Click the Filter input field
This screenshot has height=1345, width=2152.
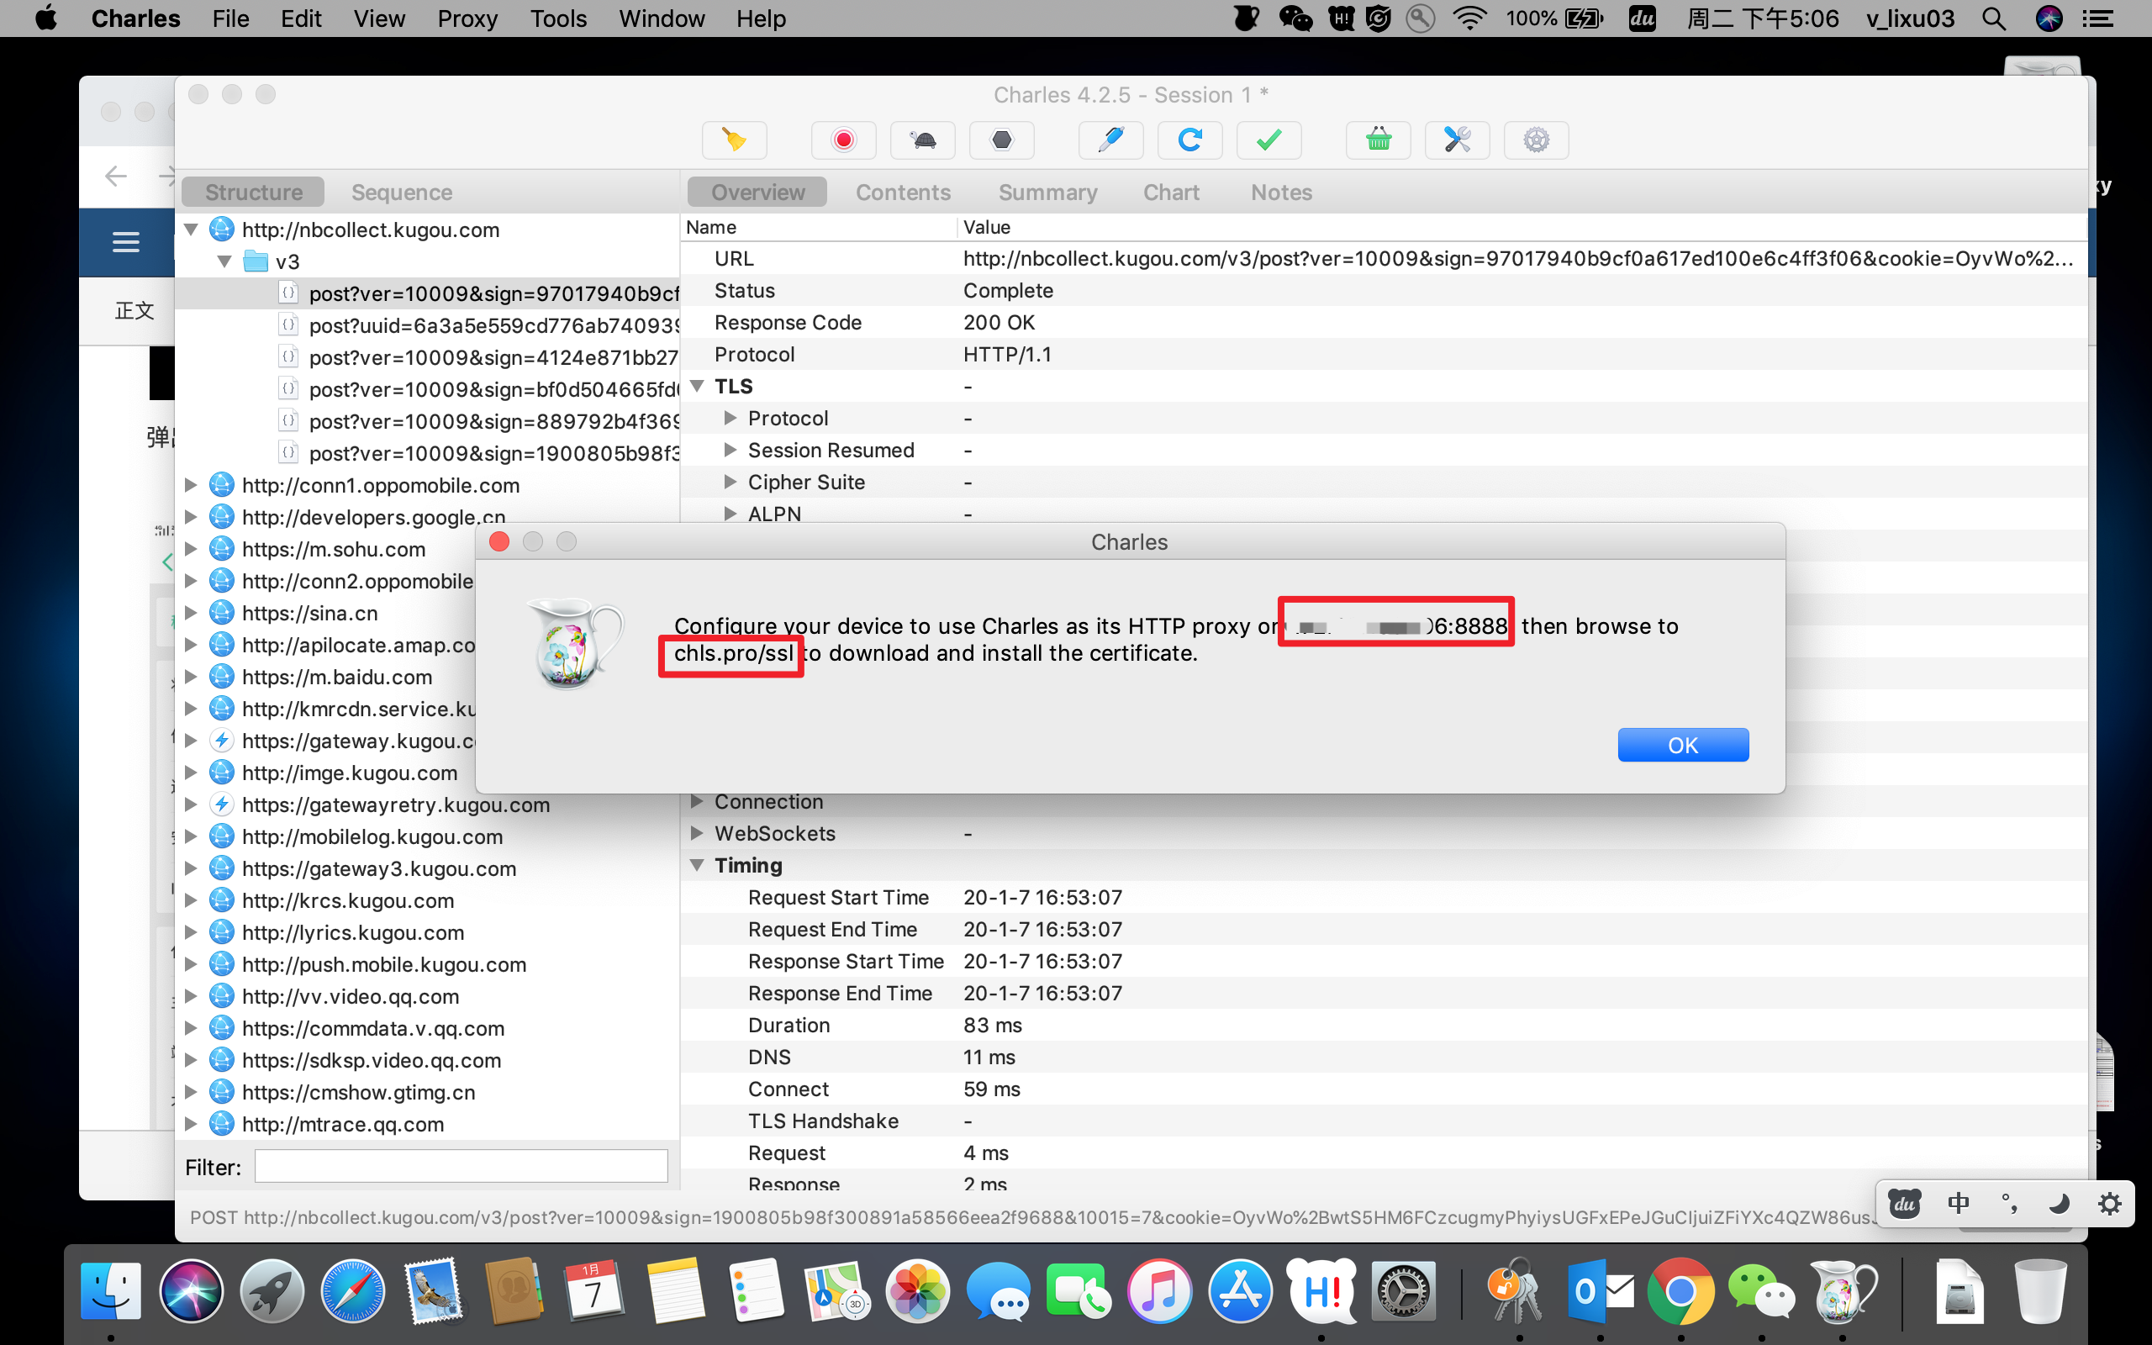click(461, 1166)
